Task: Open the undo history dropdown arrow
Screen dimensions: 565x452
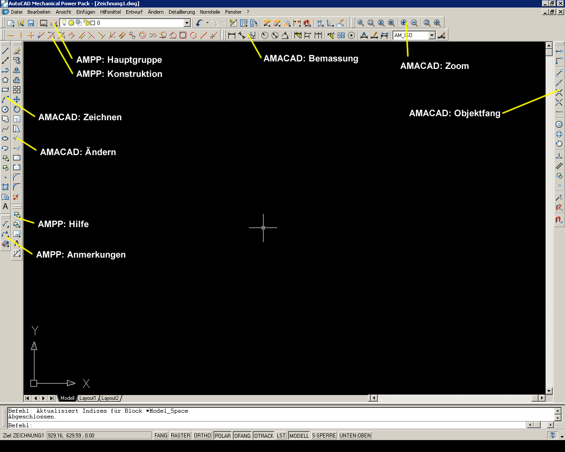Action: coord(207,23)
